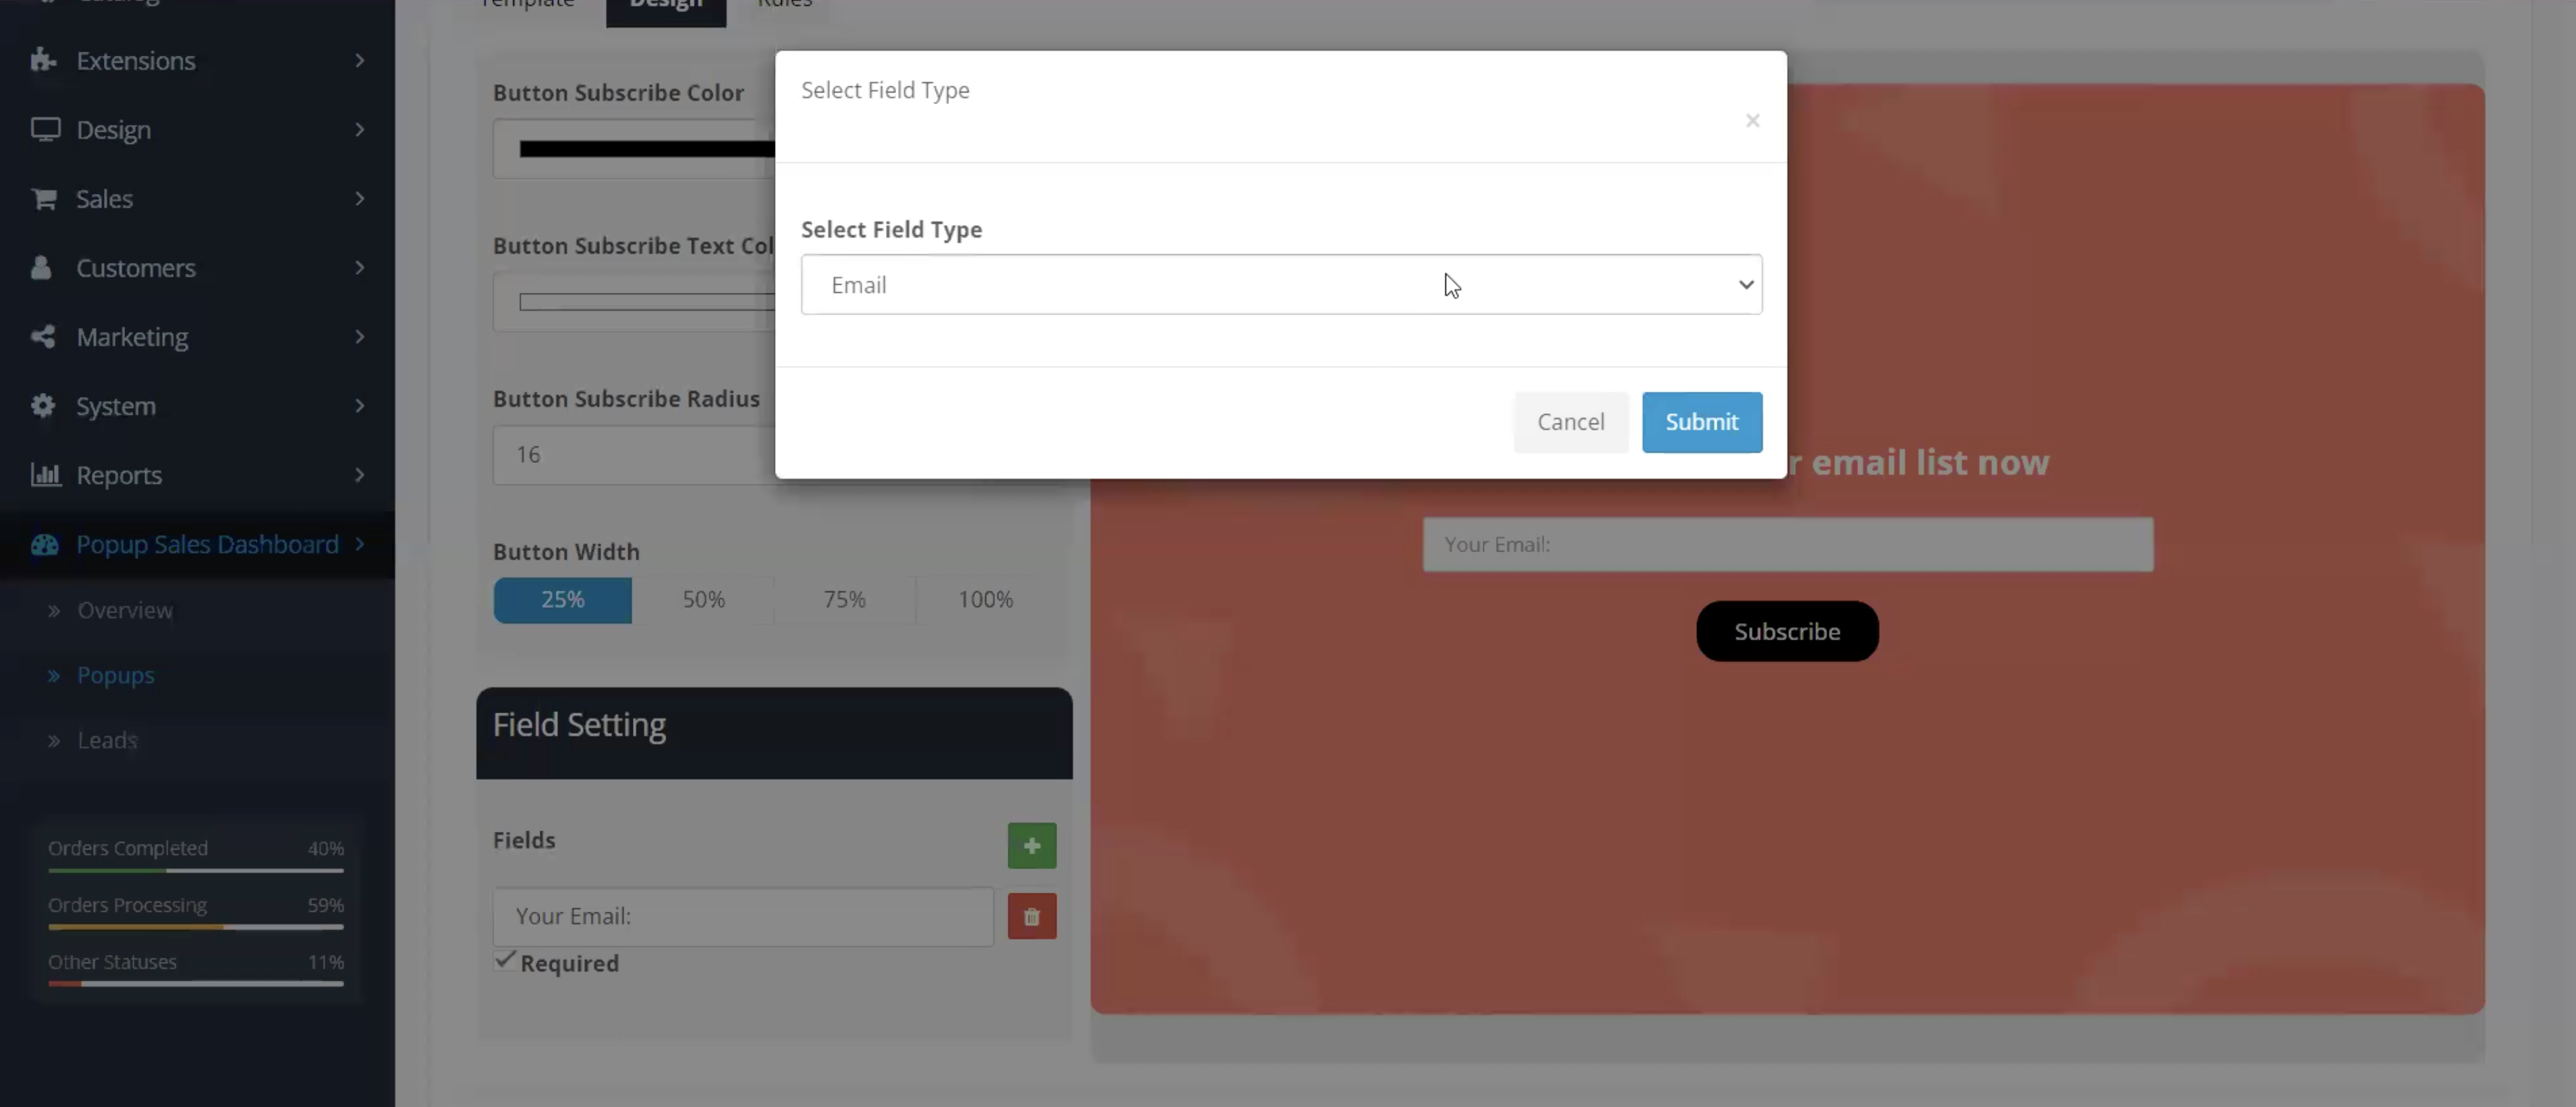Click the Orders Completed progress bar

click(x=196, y=871)
